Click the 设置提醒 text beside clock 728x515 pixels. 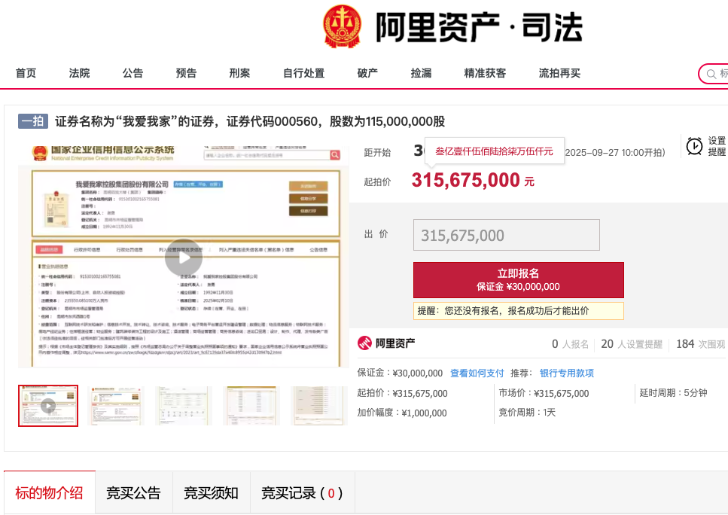click(717, 146)
